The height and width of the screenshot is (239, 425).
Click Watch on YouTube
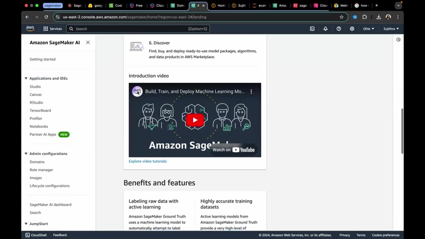(x=233, y=150)
